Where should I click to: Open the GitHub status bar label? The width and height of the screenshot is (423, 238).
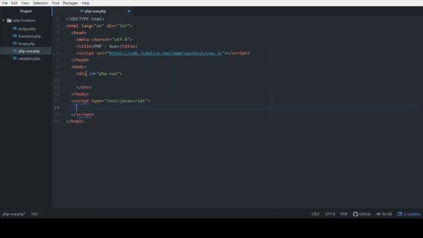[x=365, y=214]
